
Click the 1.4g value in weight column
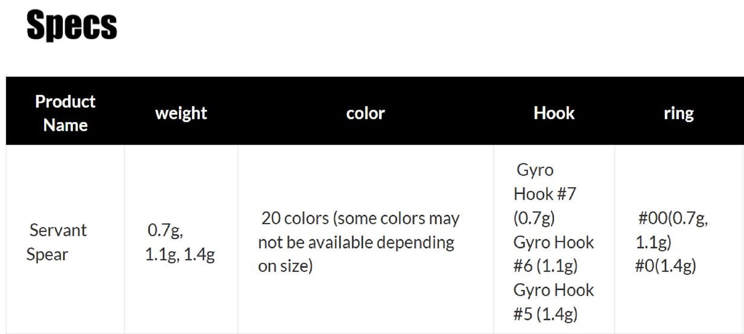tap(199, 254)
